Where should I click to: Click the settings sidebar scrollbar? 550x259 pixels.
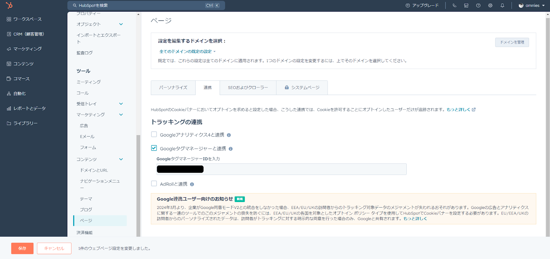(138, 185)
